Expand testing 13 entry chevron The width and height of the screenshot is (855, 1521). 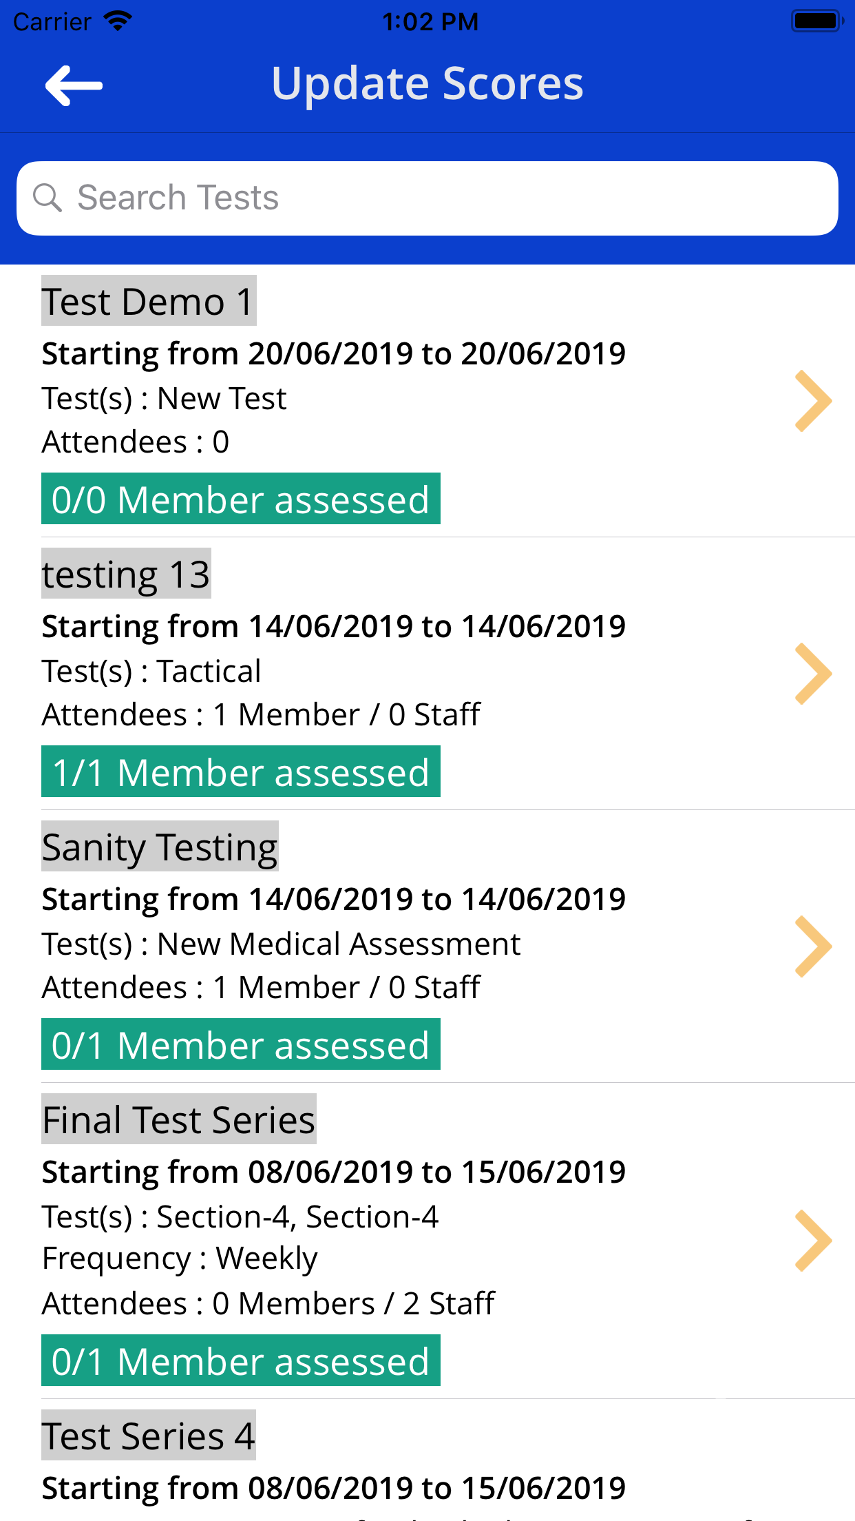[x=813, y=674]
